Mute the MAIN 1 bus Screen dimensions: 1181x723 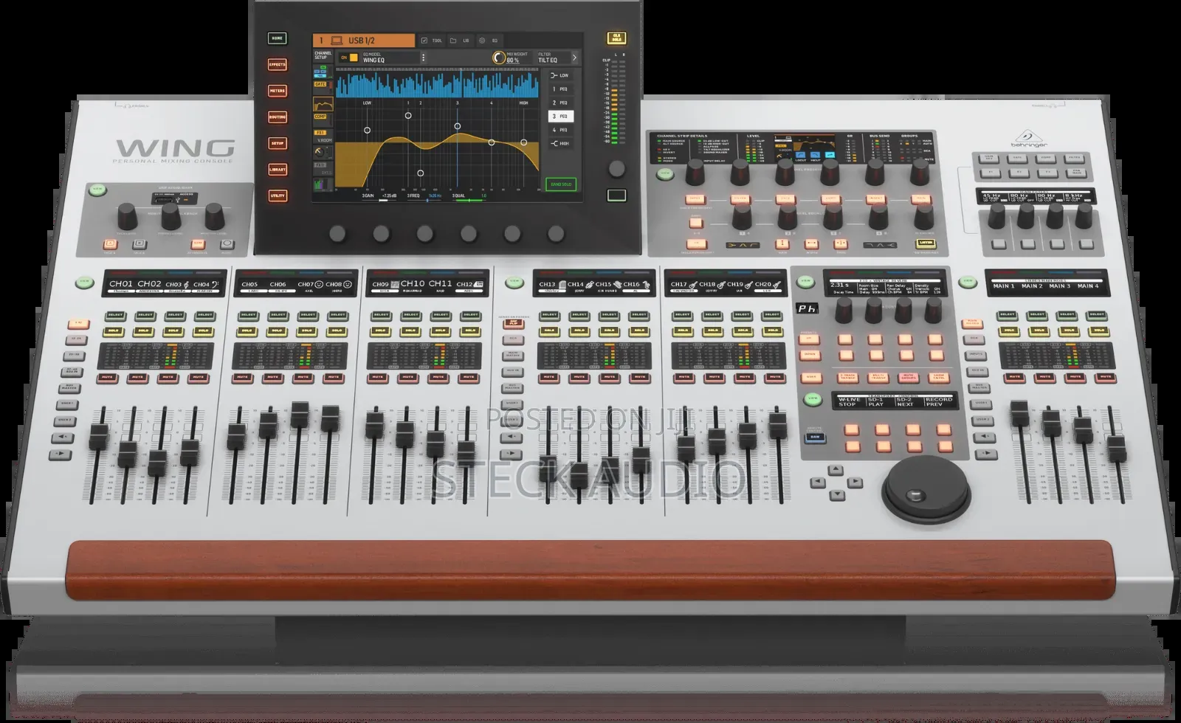[x=1015, y=377]
